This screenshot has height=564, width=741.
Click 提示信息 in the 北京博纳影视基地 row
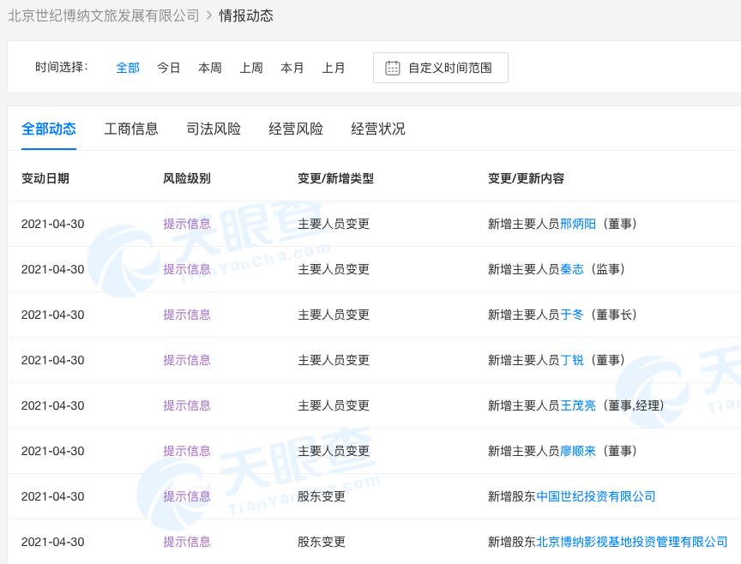tap(187, 542)
